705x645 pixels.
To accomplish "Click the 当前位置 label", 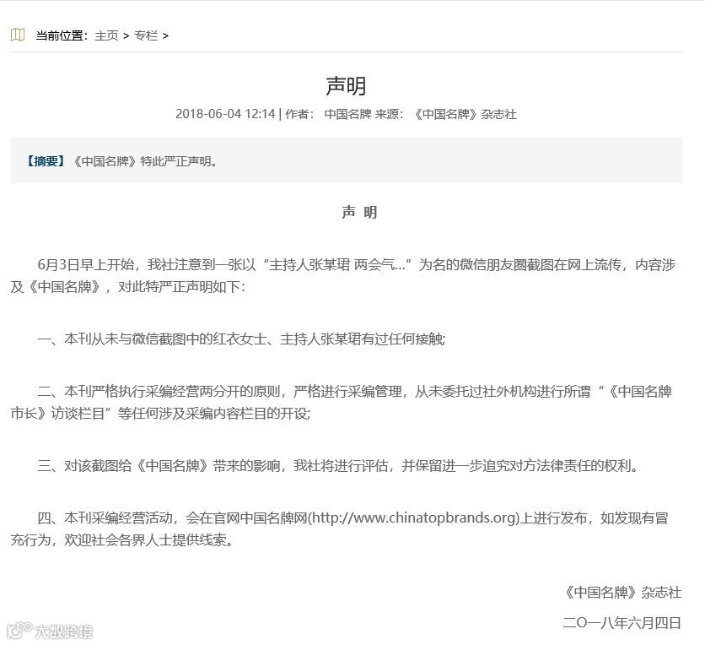I will (x=62, y=35).
